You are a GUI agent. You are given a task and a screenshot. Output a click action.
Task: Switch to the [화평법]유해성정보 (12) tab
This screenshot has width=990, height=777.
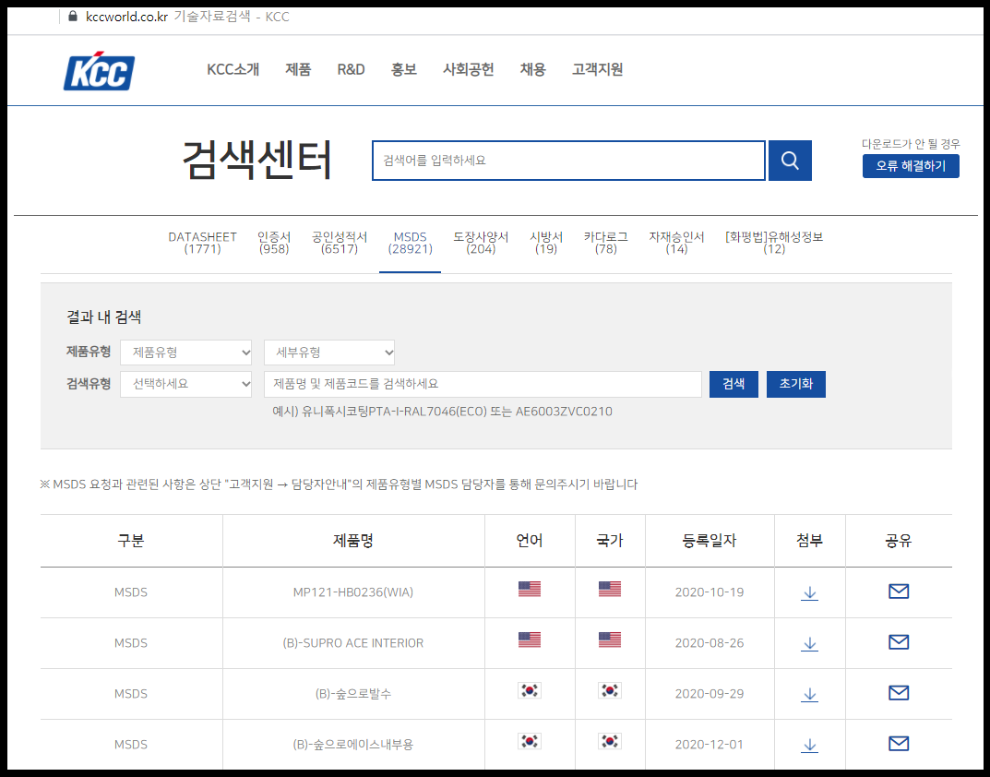pos(774,243)
